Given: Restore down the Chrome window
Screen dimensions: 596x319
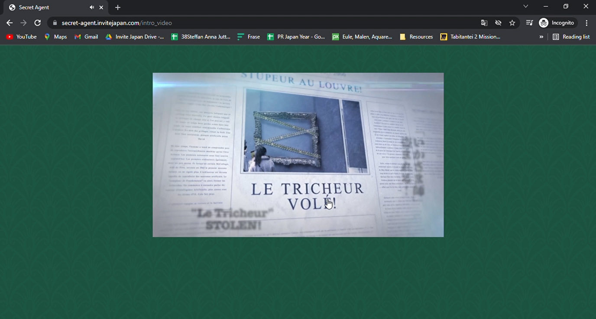Looking at the screenshot, I should (x=566, y=7).
